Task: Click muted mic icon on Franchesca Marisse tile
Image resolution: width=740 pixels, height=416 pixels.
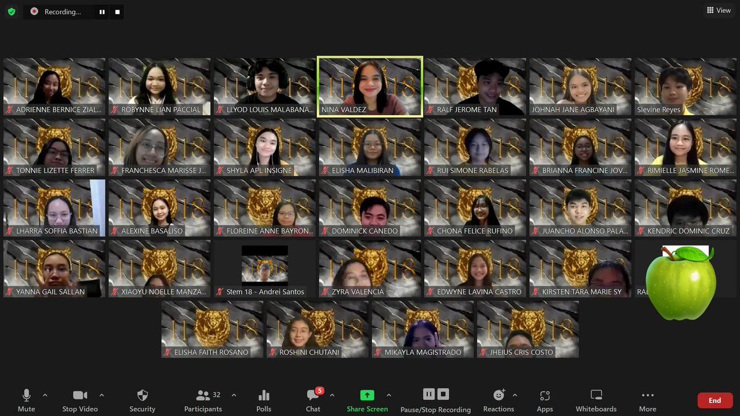Action: 115,170
